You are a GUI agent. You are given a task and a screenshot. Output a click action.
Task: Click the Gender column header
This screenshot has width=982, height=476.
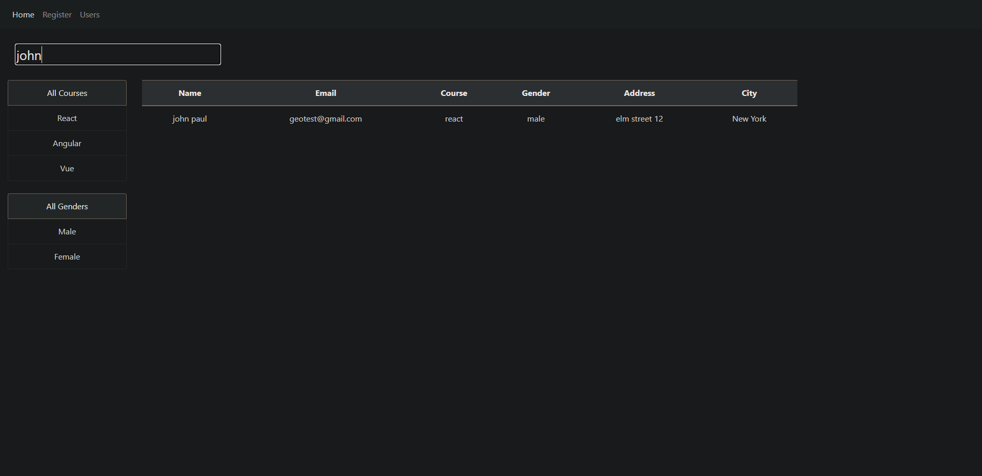(536, 93)
